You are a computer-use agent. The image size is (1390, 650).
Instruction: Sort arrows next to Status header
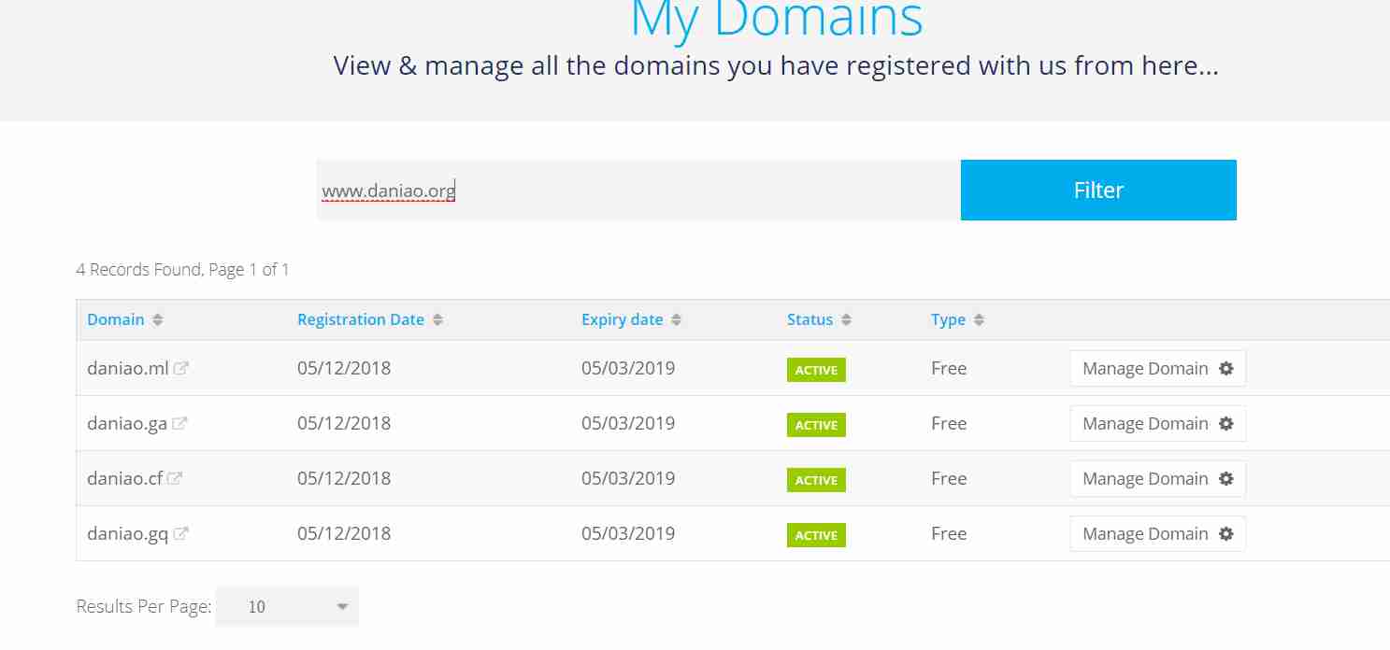[x=846, y=319]
